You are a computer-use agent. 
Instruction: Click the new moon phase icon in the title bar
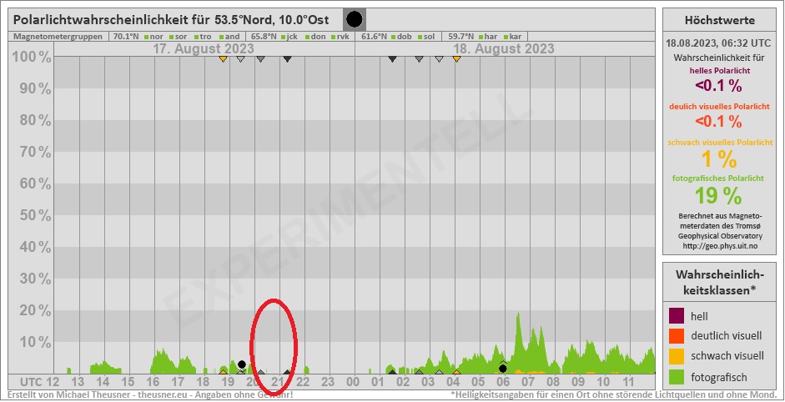pos(355,19)
